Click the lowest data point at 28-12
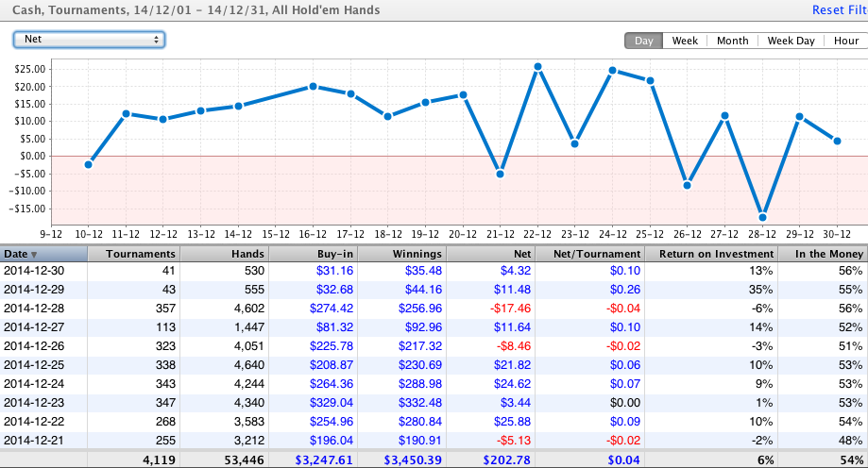Screen dimensions: 868x468 pyautogui.click(x=762, y=217)
